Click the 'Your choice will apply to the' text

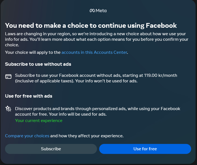click(x=33, y=52)
